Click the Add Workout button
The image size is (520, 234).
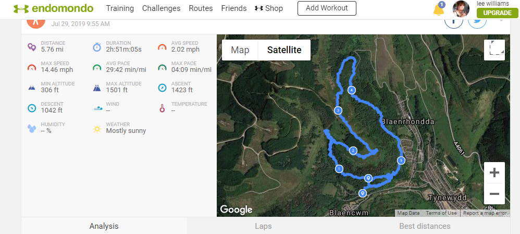click(x=327, y=8)
